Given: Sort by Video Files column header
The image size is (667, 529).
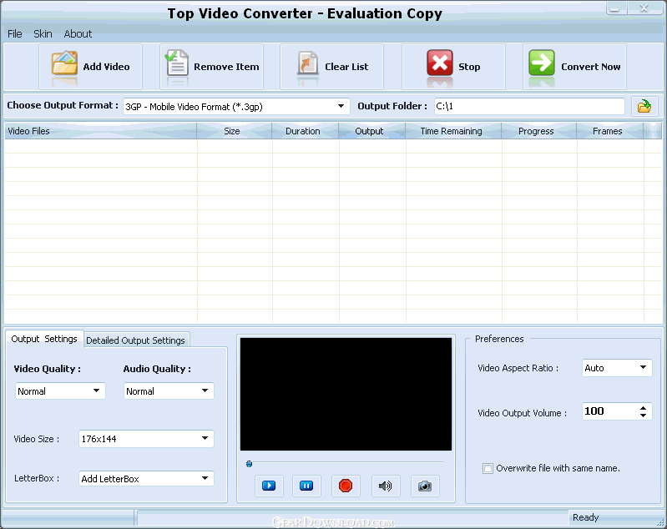Looking at the screenshot, I should coord(100,131).
